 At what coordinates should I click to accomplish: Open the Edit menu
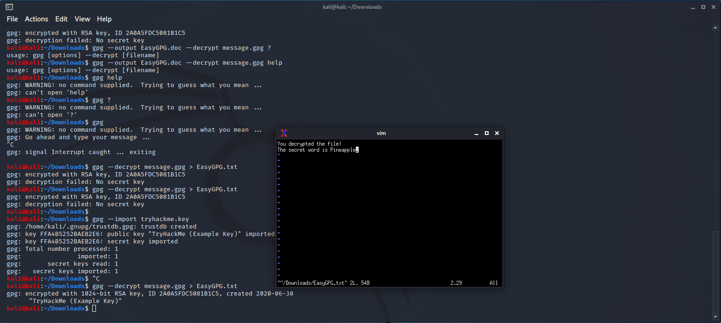click(61, 19)
